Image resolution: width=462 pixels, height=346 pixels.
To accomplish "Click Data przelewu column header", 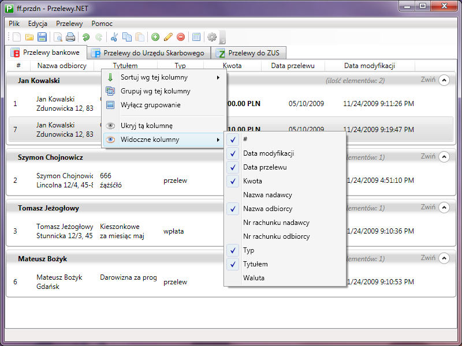I will pyautogui.click(x=293, y=66).
